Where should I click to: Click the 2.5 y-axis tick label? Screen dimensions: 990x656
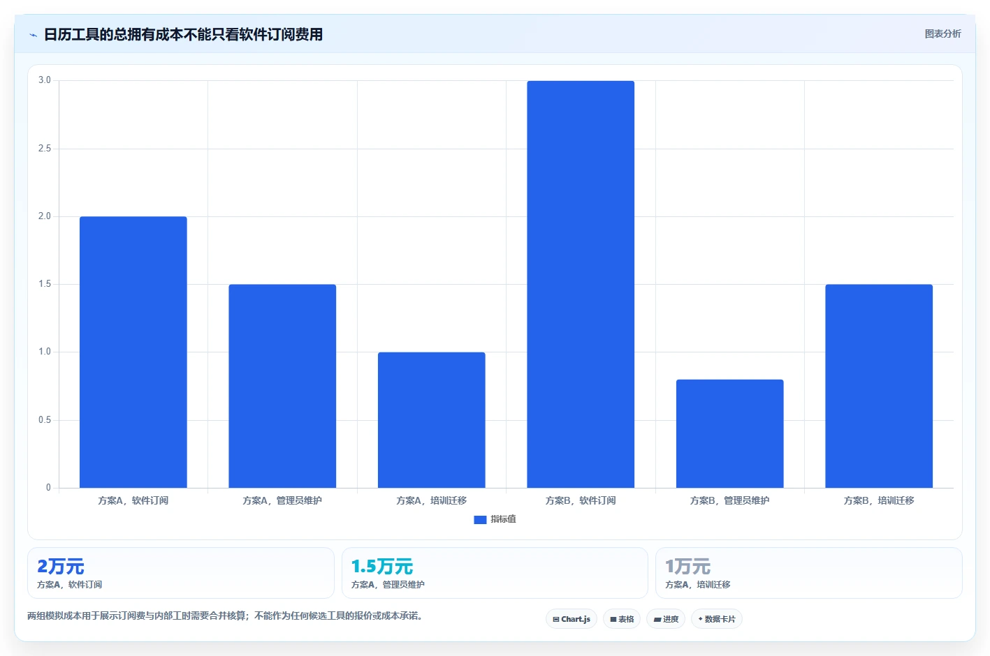click(45, 149)
